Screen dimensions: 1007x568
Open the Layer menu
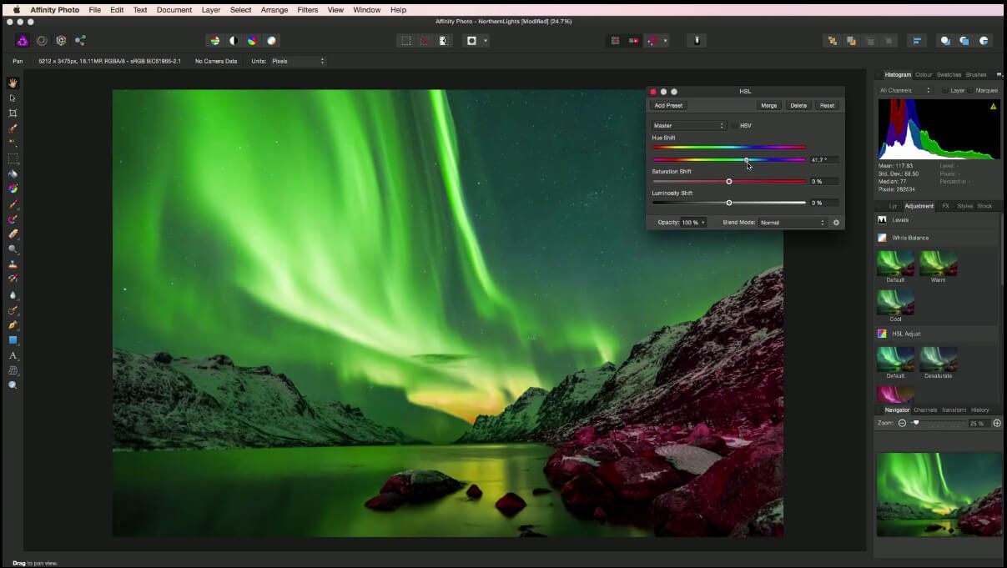(x=211, y=10)
